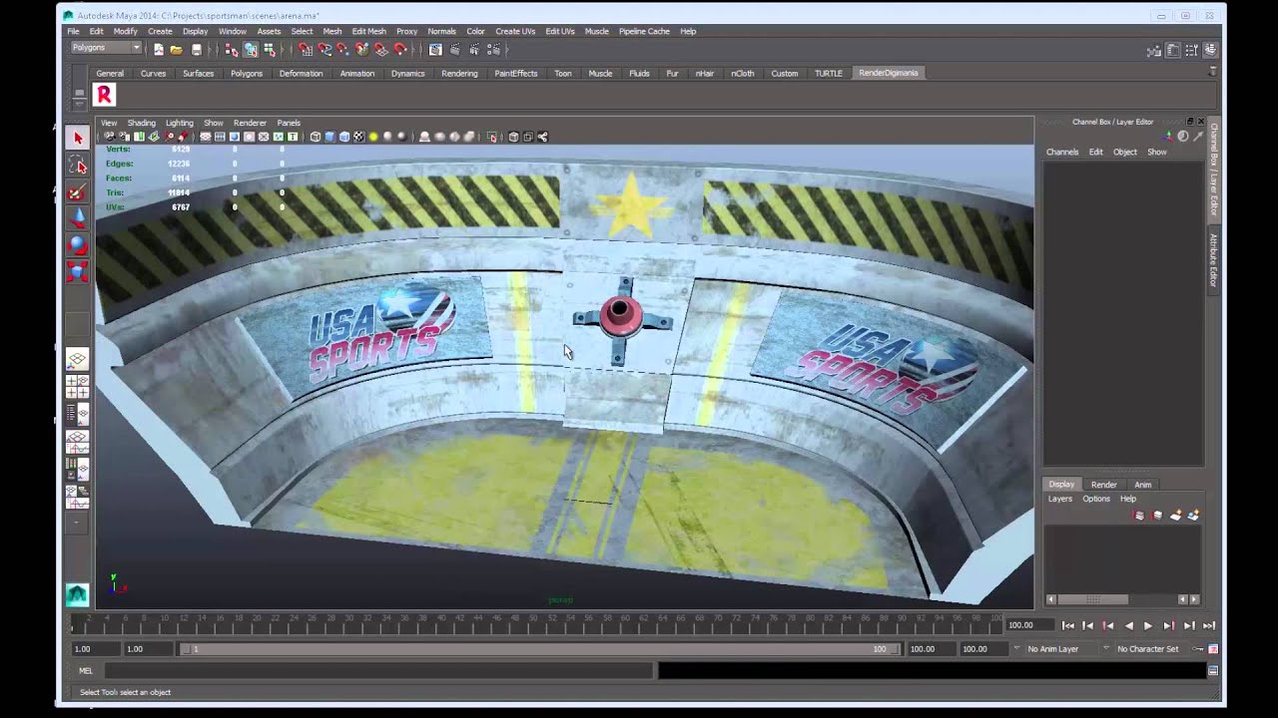Open the Edit Mesh menu

(368, 31)
